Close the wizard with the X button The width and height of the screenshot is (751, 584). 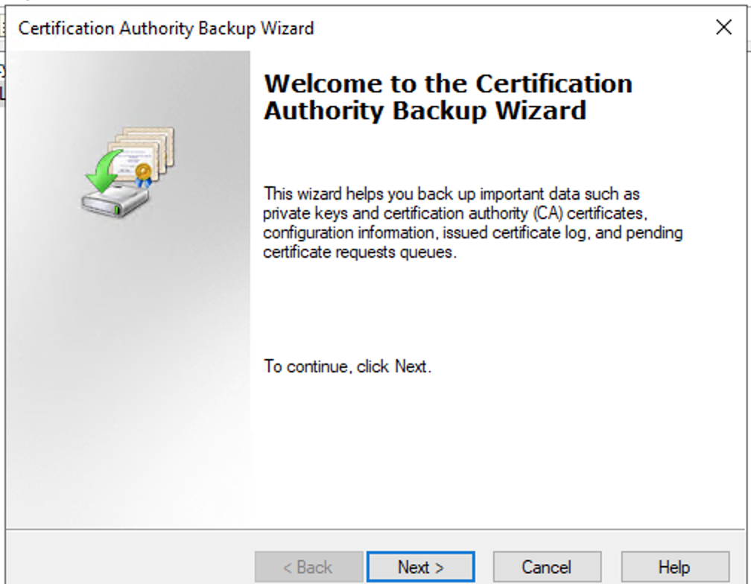coord(723,28)
